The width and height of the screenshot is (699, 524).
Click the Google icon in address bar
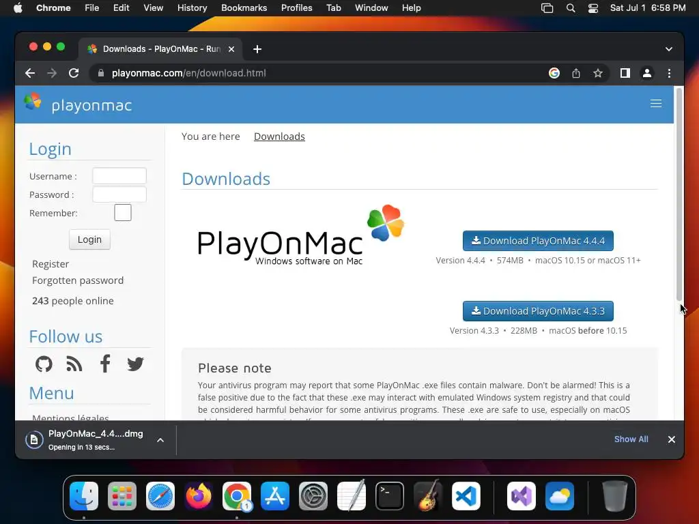[554, 73]
